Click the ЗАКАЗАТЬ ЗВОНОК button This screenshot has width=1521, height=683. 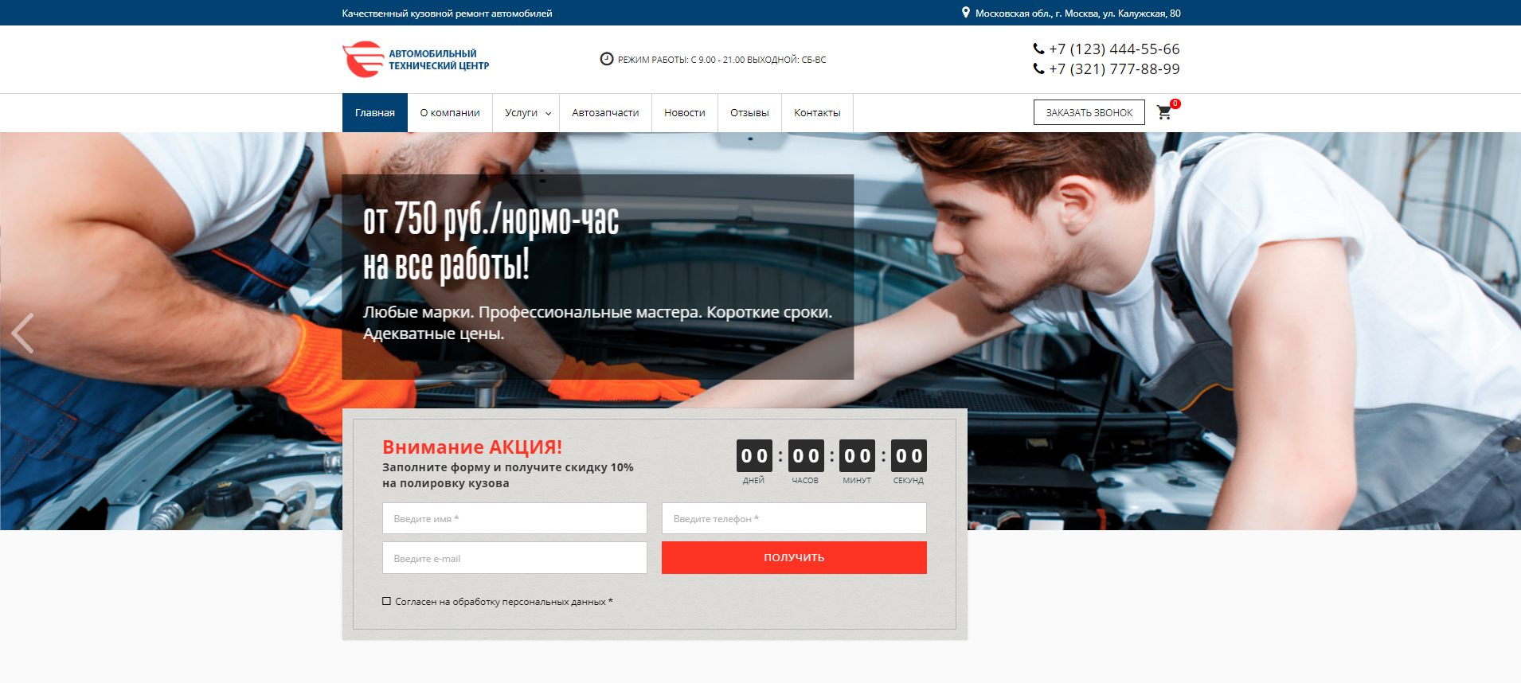(1089, 112)
